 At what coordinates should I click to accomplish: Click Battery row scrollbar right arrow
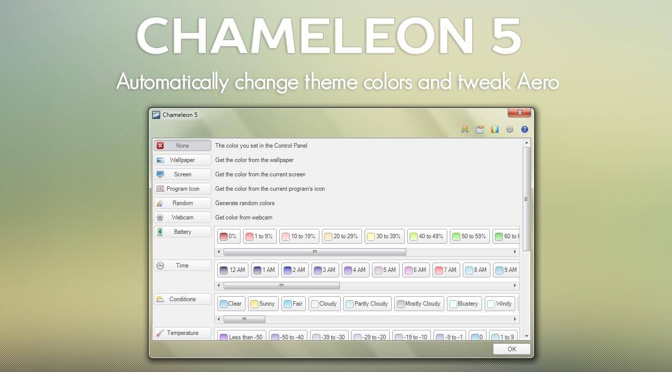[515, 252]
